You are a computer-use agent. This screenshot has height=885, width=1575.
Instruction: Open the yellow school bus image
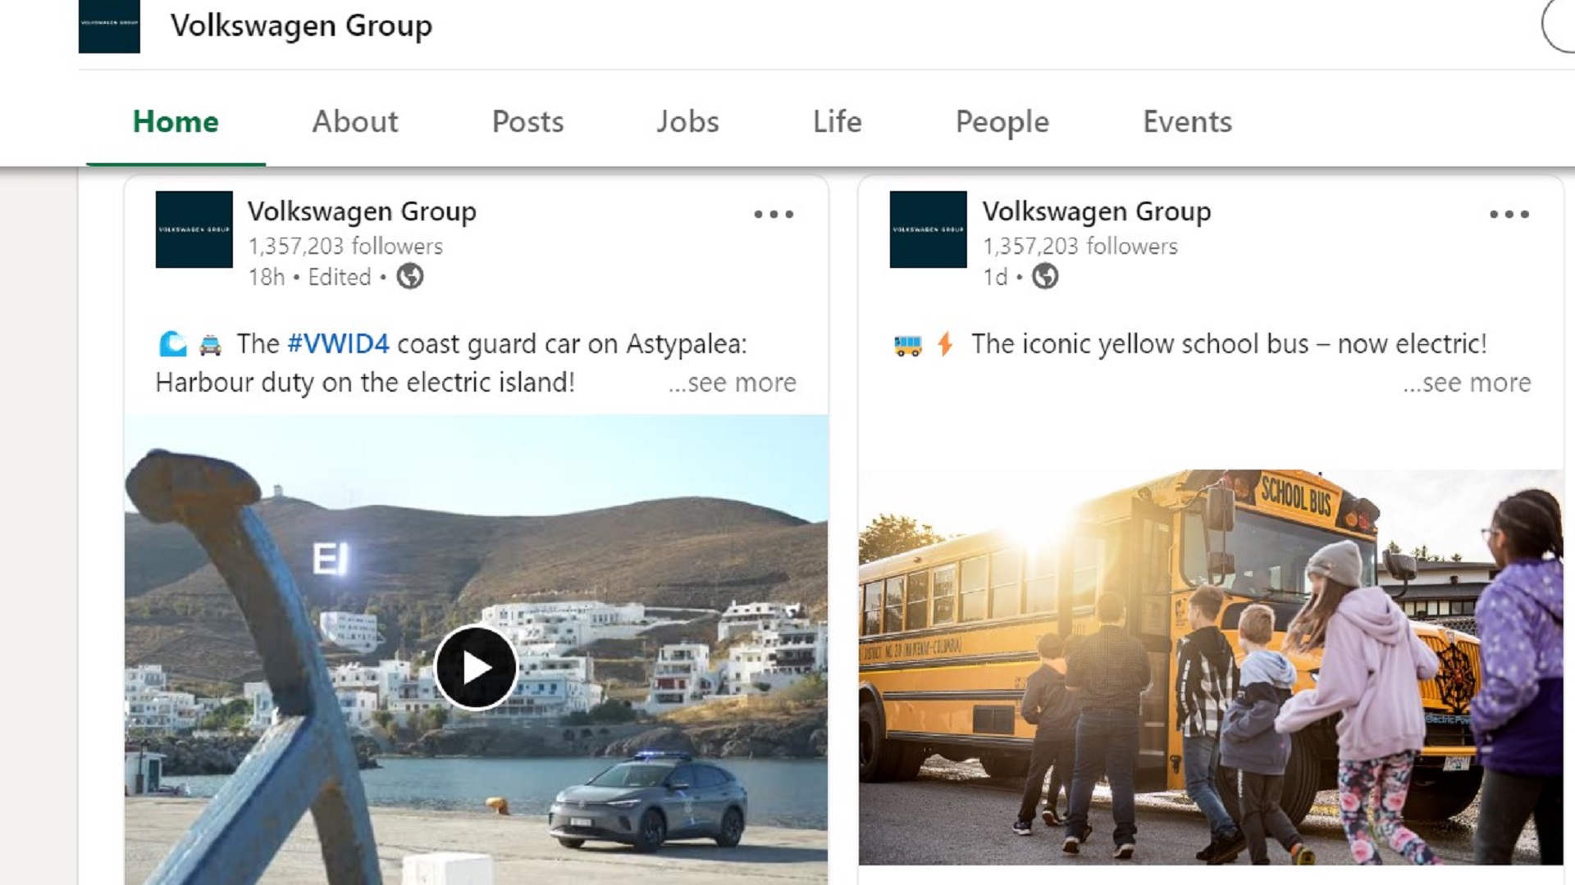point(1211,667)
